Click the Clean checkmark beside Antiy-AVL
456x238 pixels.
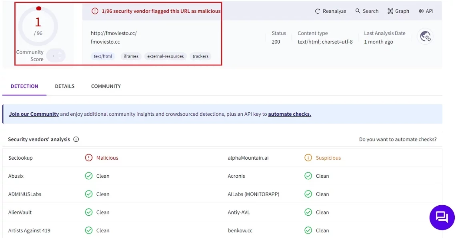[308, 212]
